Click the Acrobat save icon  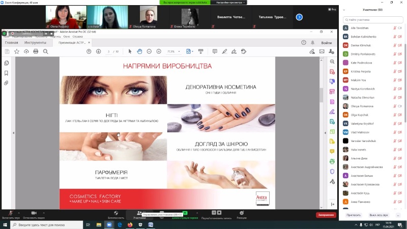coord(7,51)
